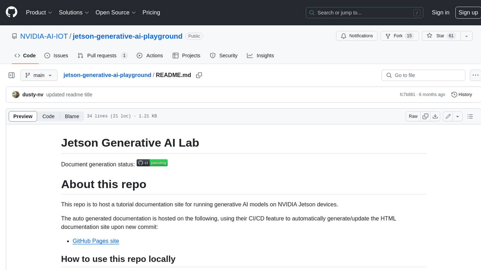
Task: Open the Actions tab
Action: (150, 55)
